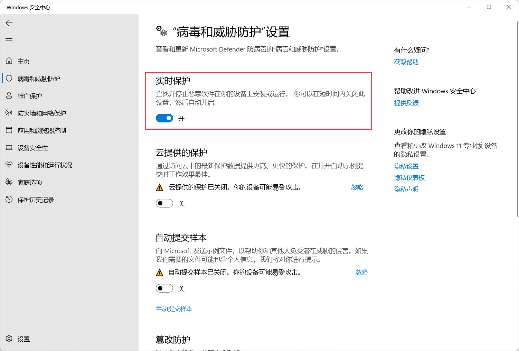This screenshot has height=351, width=519.
Task: Click the home icon for 主页
Action: [9, 61]
